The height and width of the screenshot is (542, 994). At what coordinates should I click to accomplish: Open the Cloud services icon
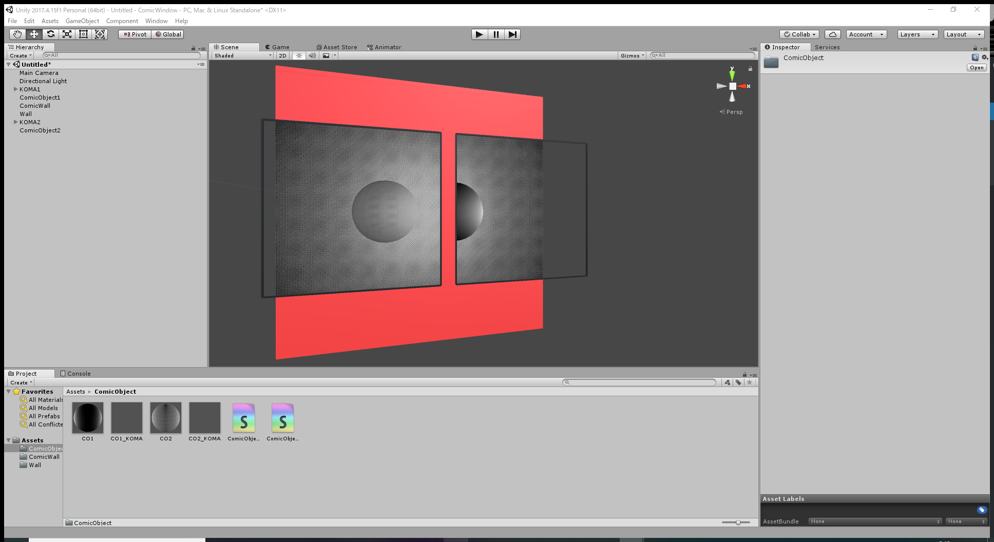point(833,34)
